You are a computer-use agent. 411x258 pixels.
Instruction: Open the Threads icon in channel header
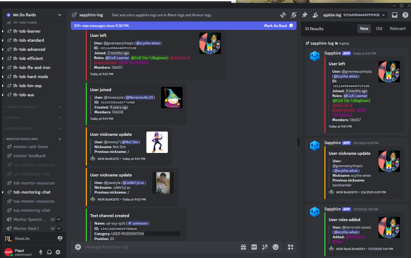pyautogui.click(x=283, y=15)
